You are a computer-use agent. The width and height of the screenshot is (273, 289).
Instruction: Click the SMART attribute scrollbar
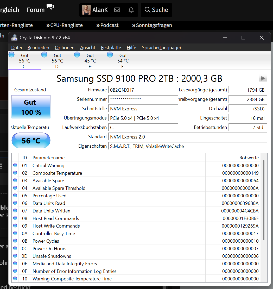pyautogui.click(x=264, y=200)
